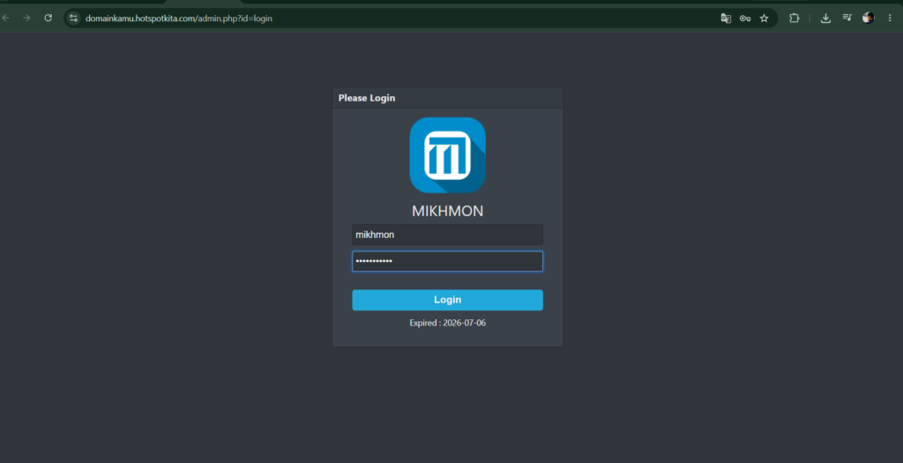Open the Chrome profile avatar
Screen dimensions: 903x463
pos(869,18)
